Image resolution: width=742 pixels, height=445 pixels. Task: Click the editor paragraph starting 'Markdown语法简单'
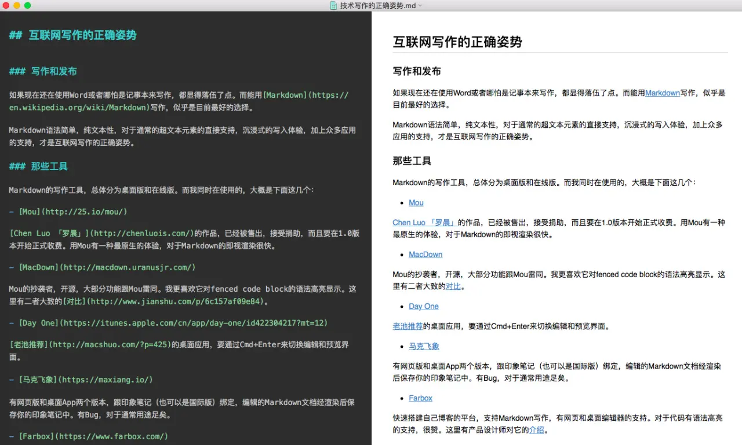coord(182,137)
